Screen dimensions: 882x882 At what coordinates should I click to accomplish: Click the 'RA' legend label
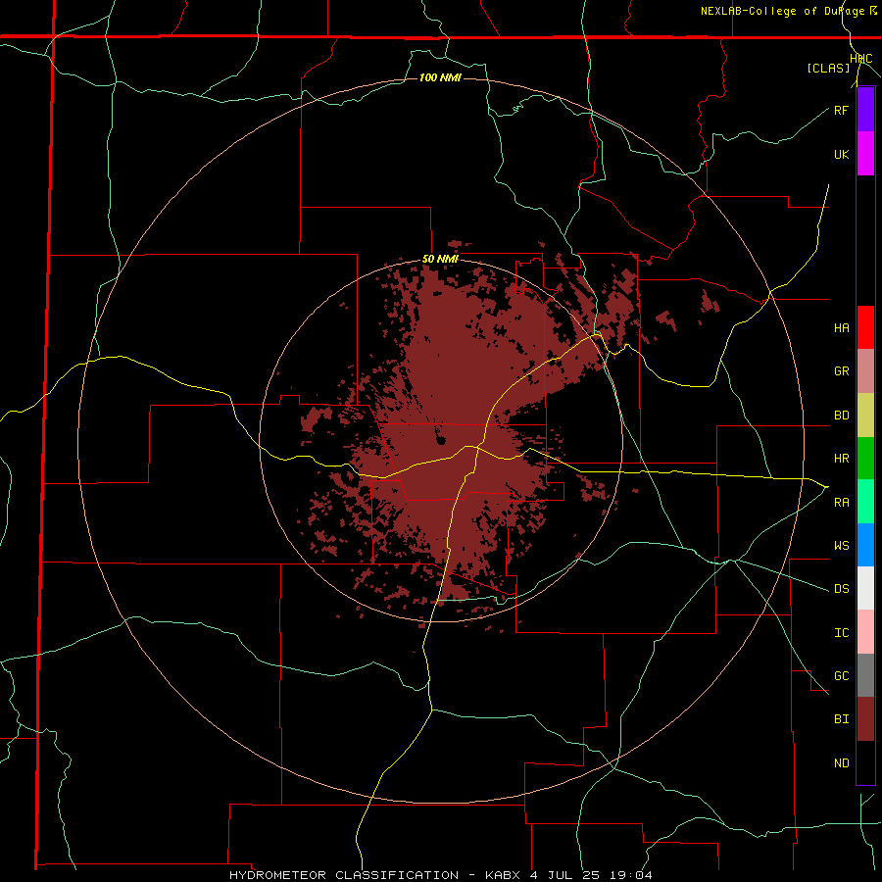coord(842,503)
